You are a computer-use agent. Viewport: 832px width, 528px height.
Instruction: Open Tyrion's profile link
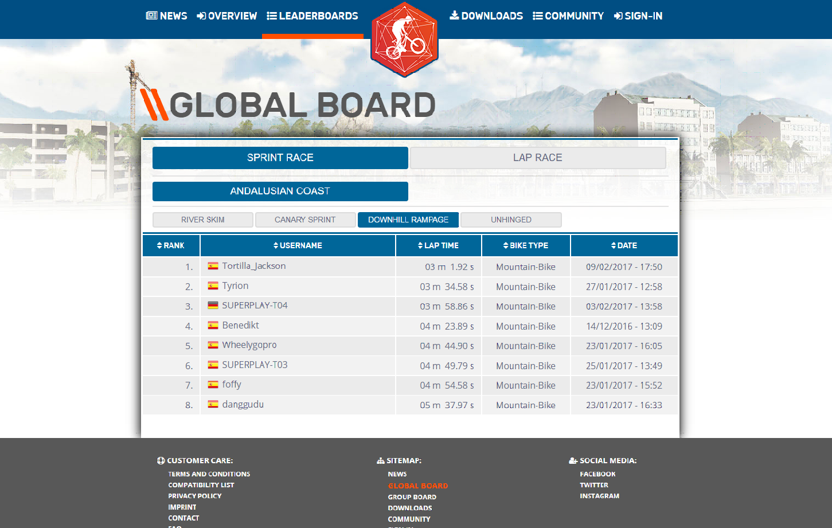(236, 285)
